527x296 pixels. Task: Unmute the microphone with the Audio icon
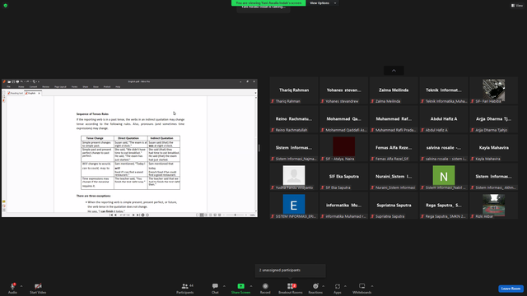point(13,286)
